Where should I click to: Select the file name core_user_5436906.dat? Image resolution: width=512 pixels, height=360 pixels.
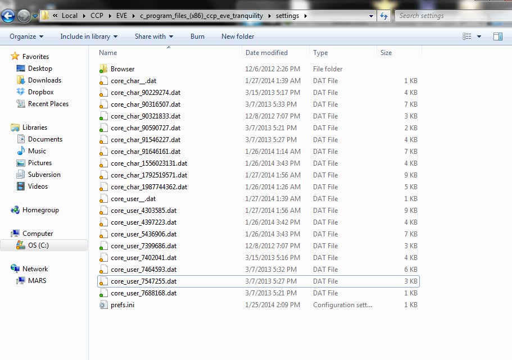point(143,234)
